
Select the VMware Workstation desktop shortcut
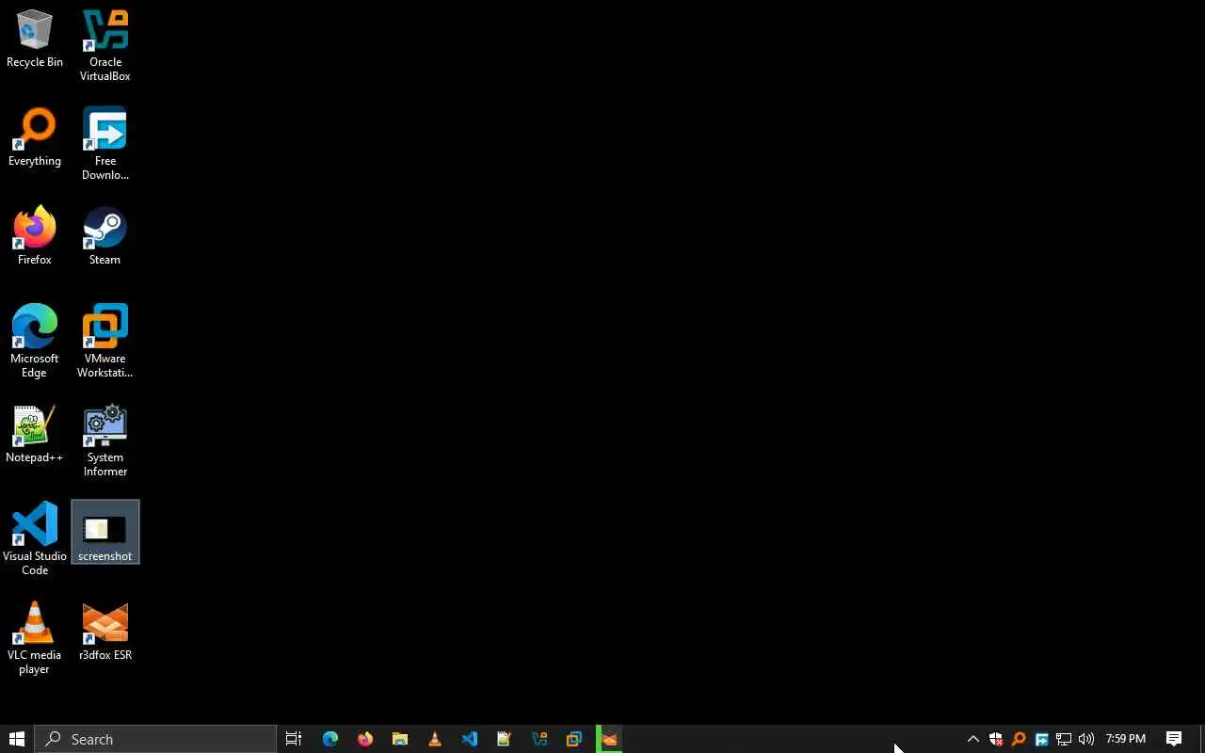[104, 342]
